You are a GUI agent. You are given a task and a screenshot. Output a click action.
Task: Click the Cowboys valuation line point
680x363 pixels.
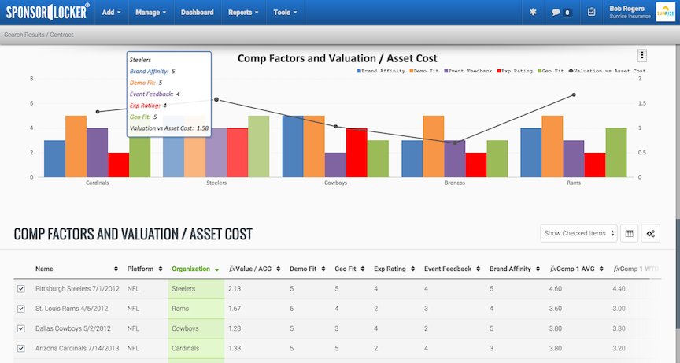click(335, 127)
